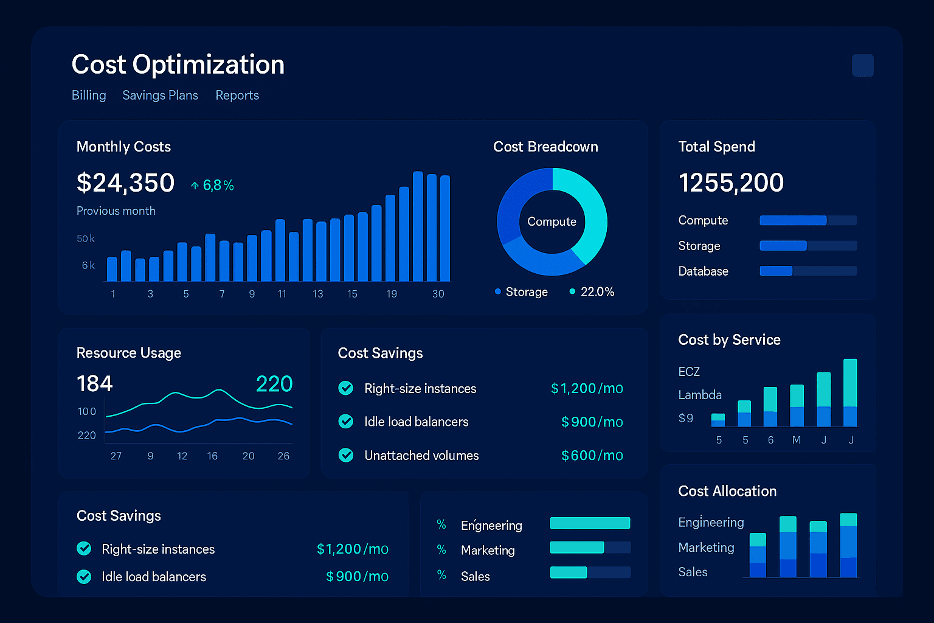Click the Compute donut chart center
Image resolution: width=934 pixels, height=623 pixels.
click(x=552, y=222)
